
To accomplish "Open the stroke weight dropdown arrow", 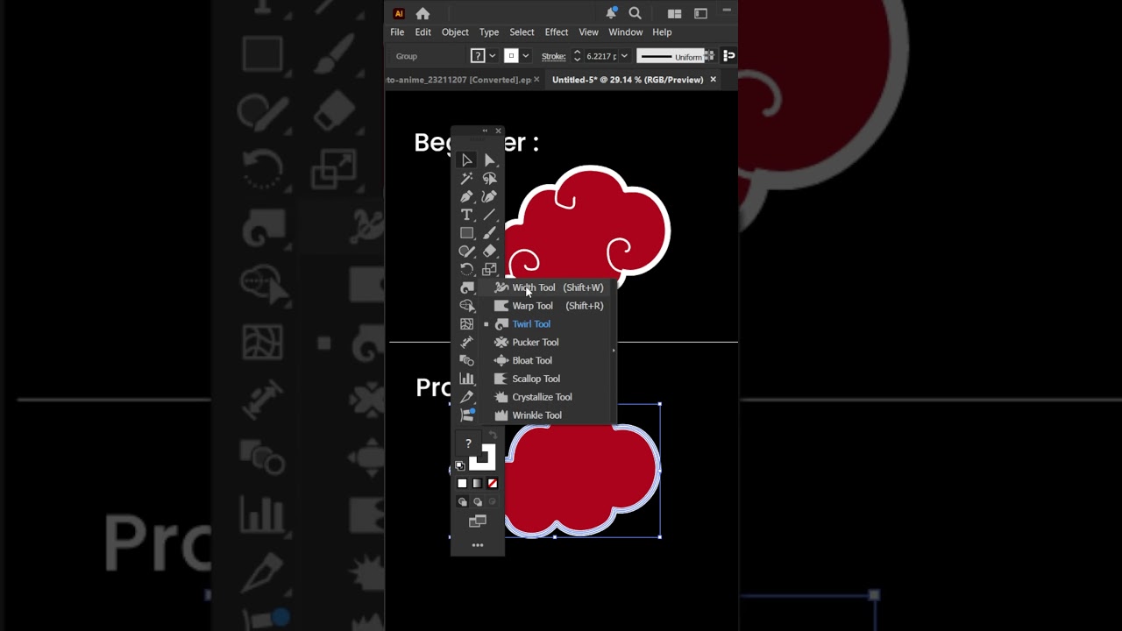I will [x=624, y=56].
